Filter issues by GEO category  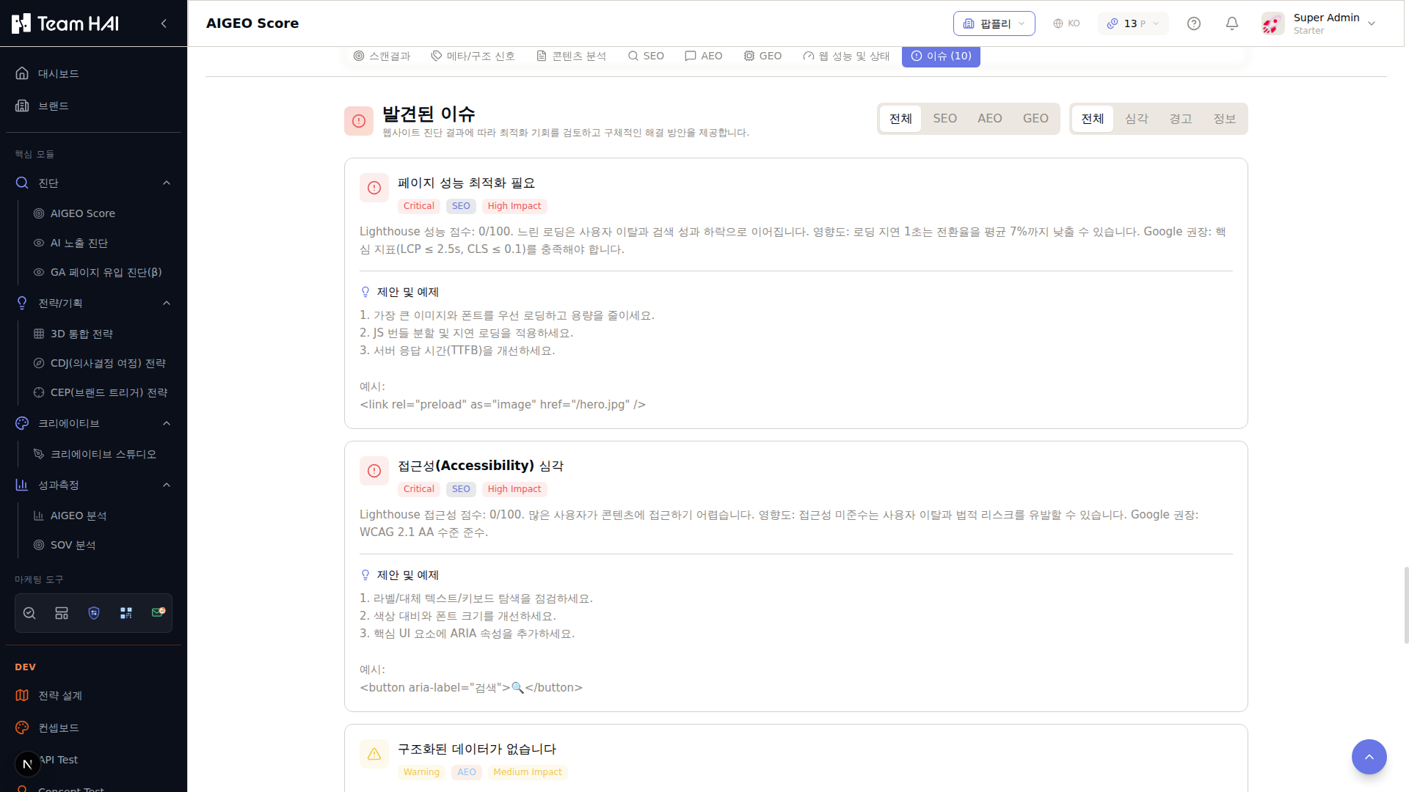click(1035, 119)
